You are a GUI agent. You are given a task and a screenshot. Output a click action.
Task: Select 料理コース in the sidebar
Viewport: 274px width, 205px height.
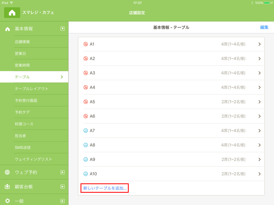coord(34,124)
